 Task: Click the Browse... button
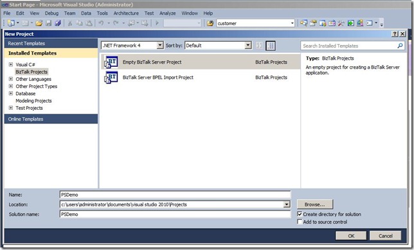coord(315,204)
